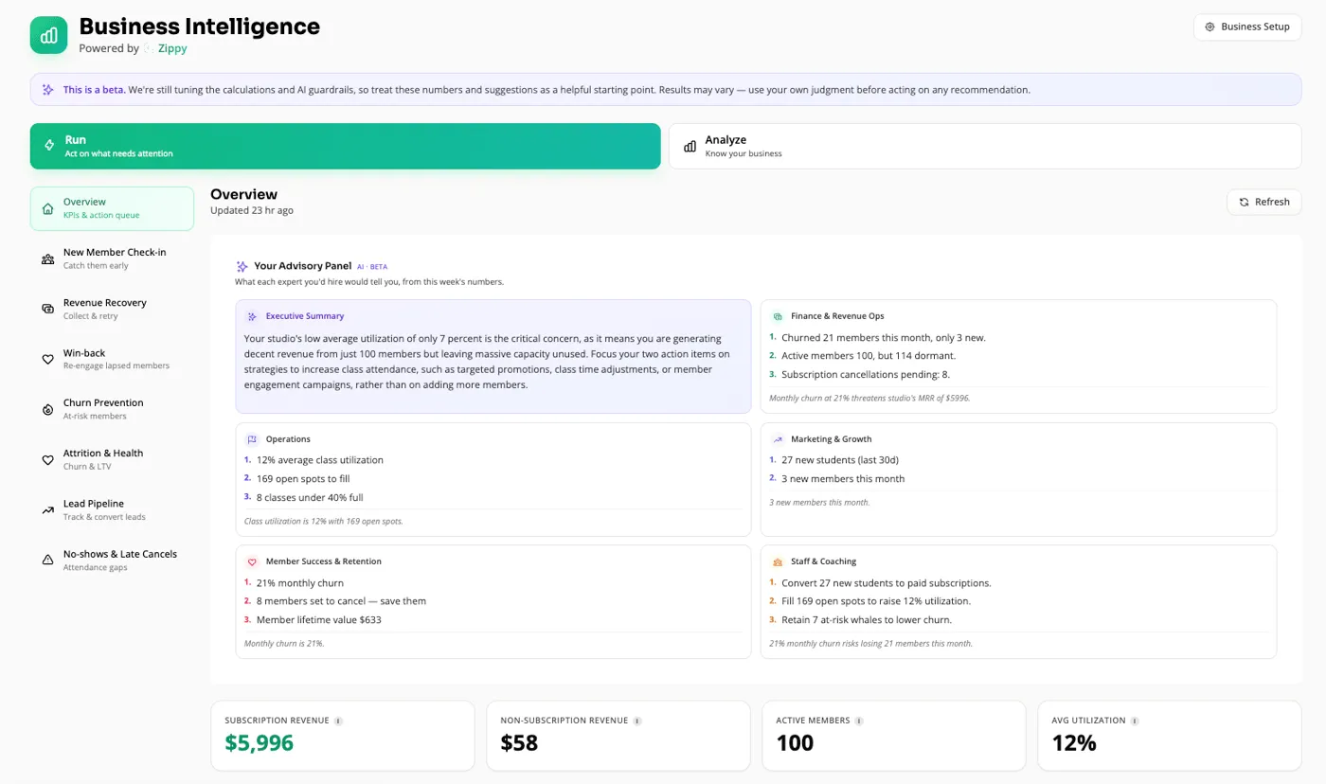The height and width of the screenshot is (784, 1326).
Task: Click '169 open spots to fill'
Action: point(303,479)
